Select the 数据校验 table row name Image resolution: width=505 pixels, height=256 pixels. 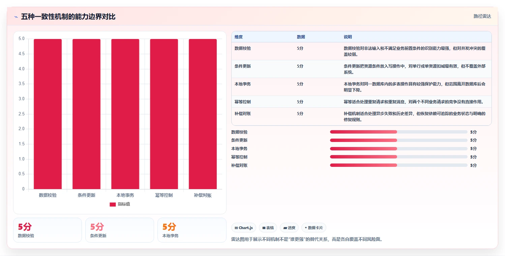click(x=243, y=48)
